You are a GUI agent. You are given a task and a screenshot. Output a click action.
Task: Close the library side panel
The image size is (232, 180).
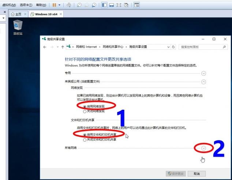click(x=5, y=12)
